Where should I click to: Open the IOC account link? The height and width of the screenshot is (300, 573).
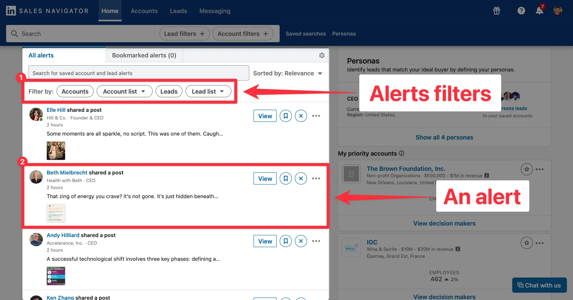[372, 242]
